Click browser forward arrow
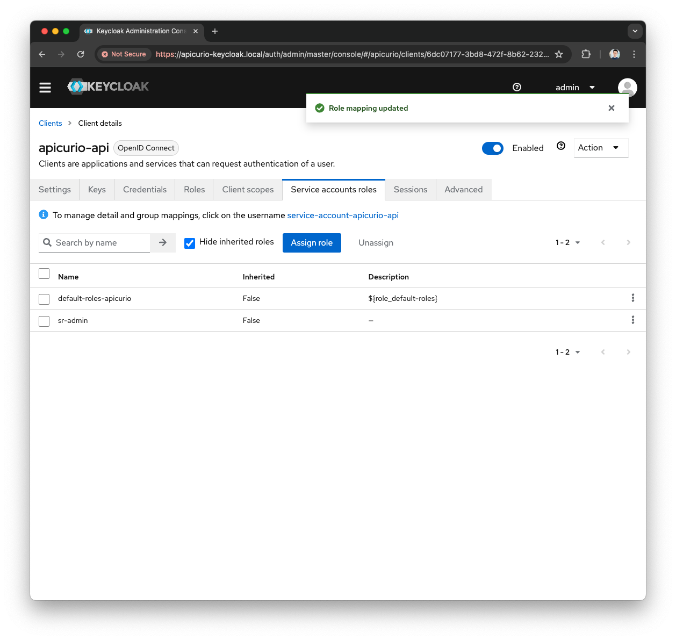Viewport: 676px width, 640px height. [x=61, y=54]
